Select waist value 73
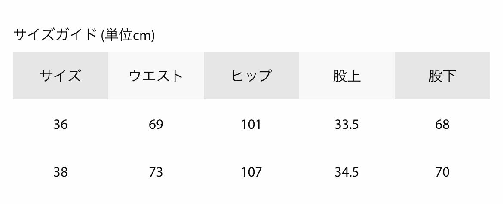503x204 pixels. [156, 172]
